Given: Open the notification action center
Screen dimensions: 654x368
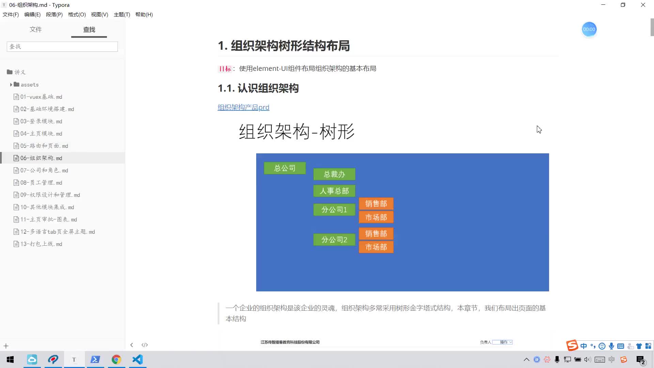Looking at the screenshot, I should (x=641, y=360).
